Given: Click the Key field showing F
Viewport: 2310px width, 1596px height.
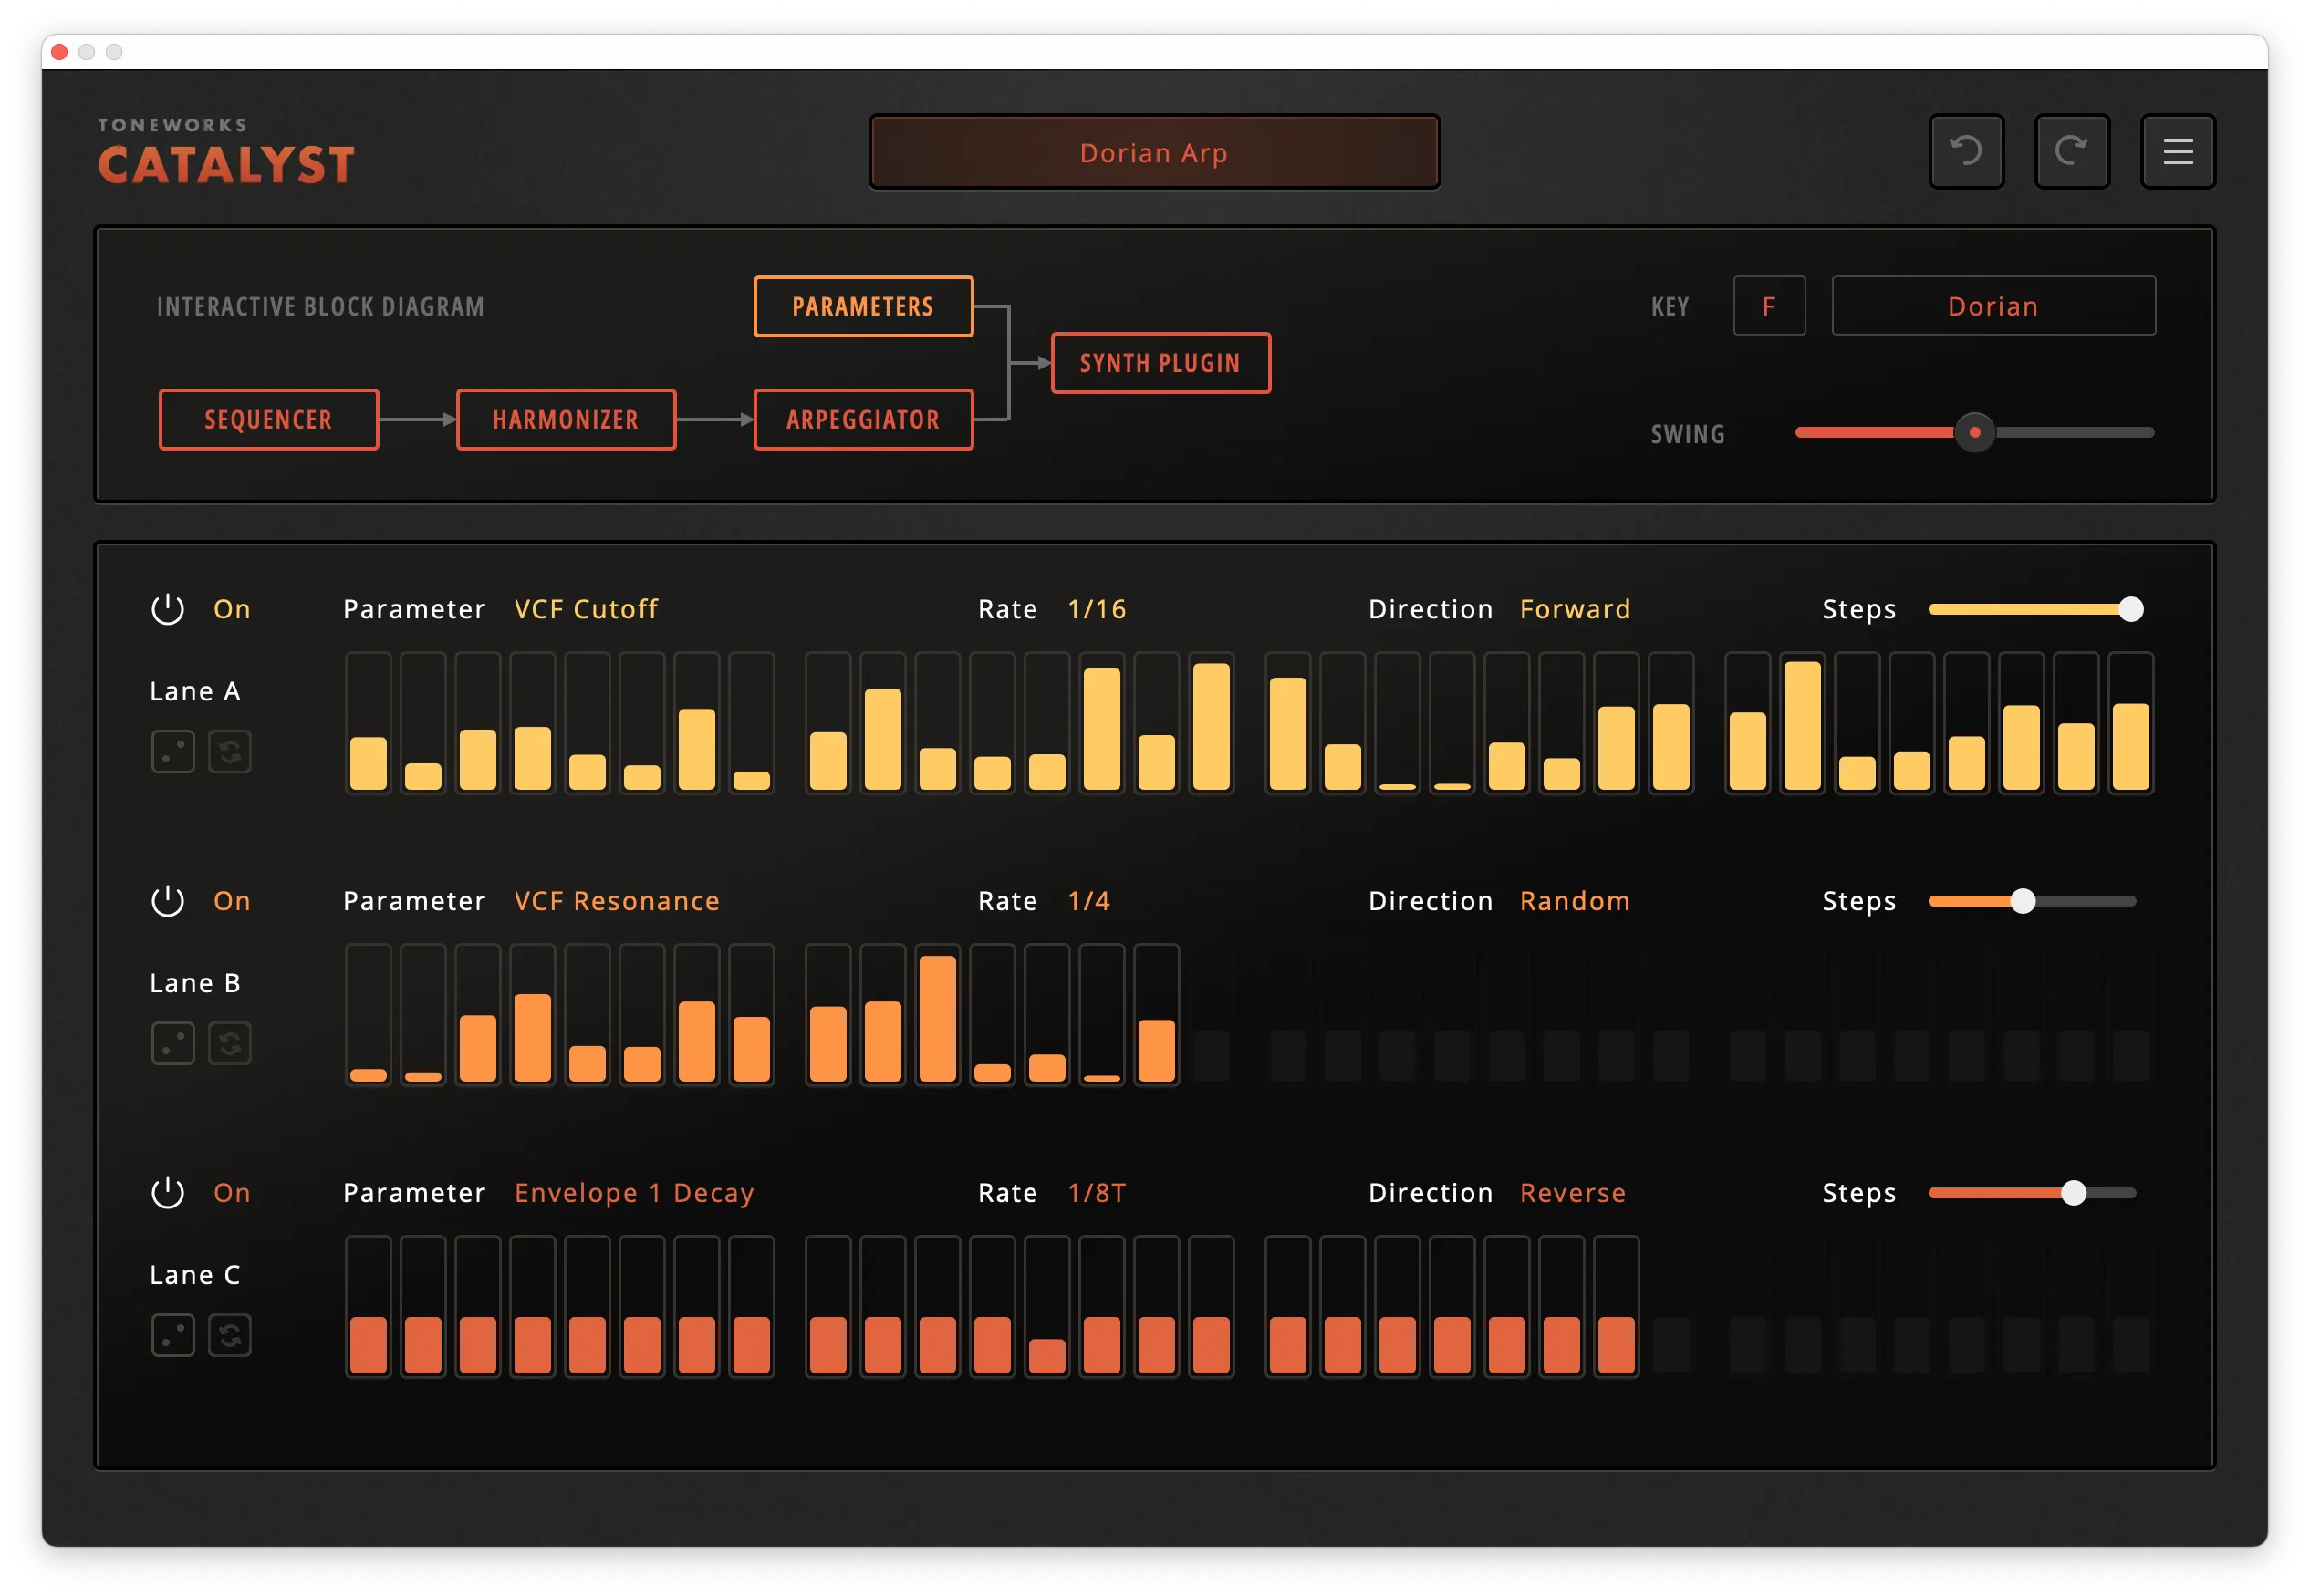Looking at the screenshot, I should (x=1769, y=306).
